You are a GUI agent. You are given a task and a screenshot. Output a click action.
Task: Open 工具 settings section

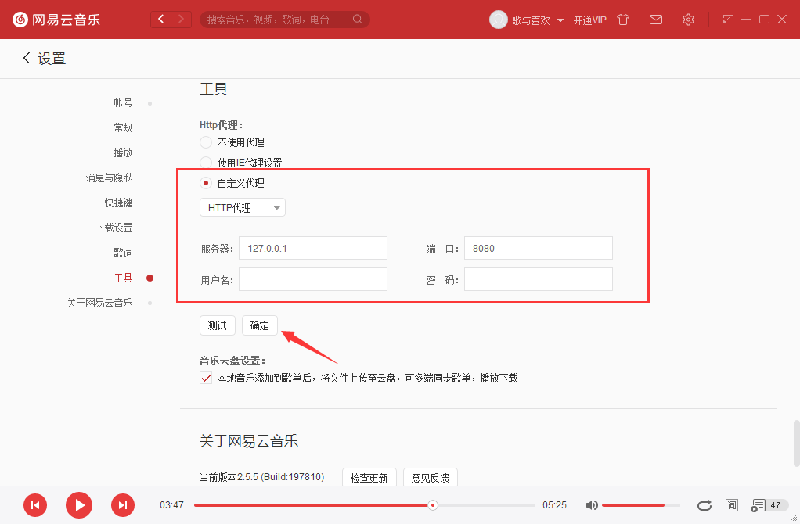pyautogui.click(x=123, y=278)
